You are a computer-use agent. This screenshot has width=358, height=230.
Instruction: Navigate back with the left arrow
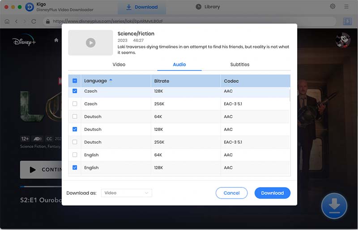[x=16, y=21]
